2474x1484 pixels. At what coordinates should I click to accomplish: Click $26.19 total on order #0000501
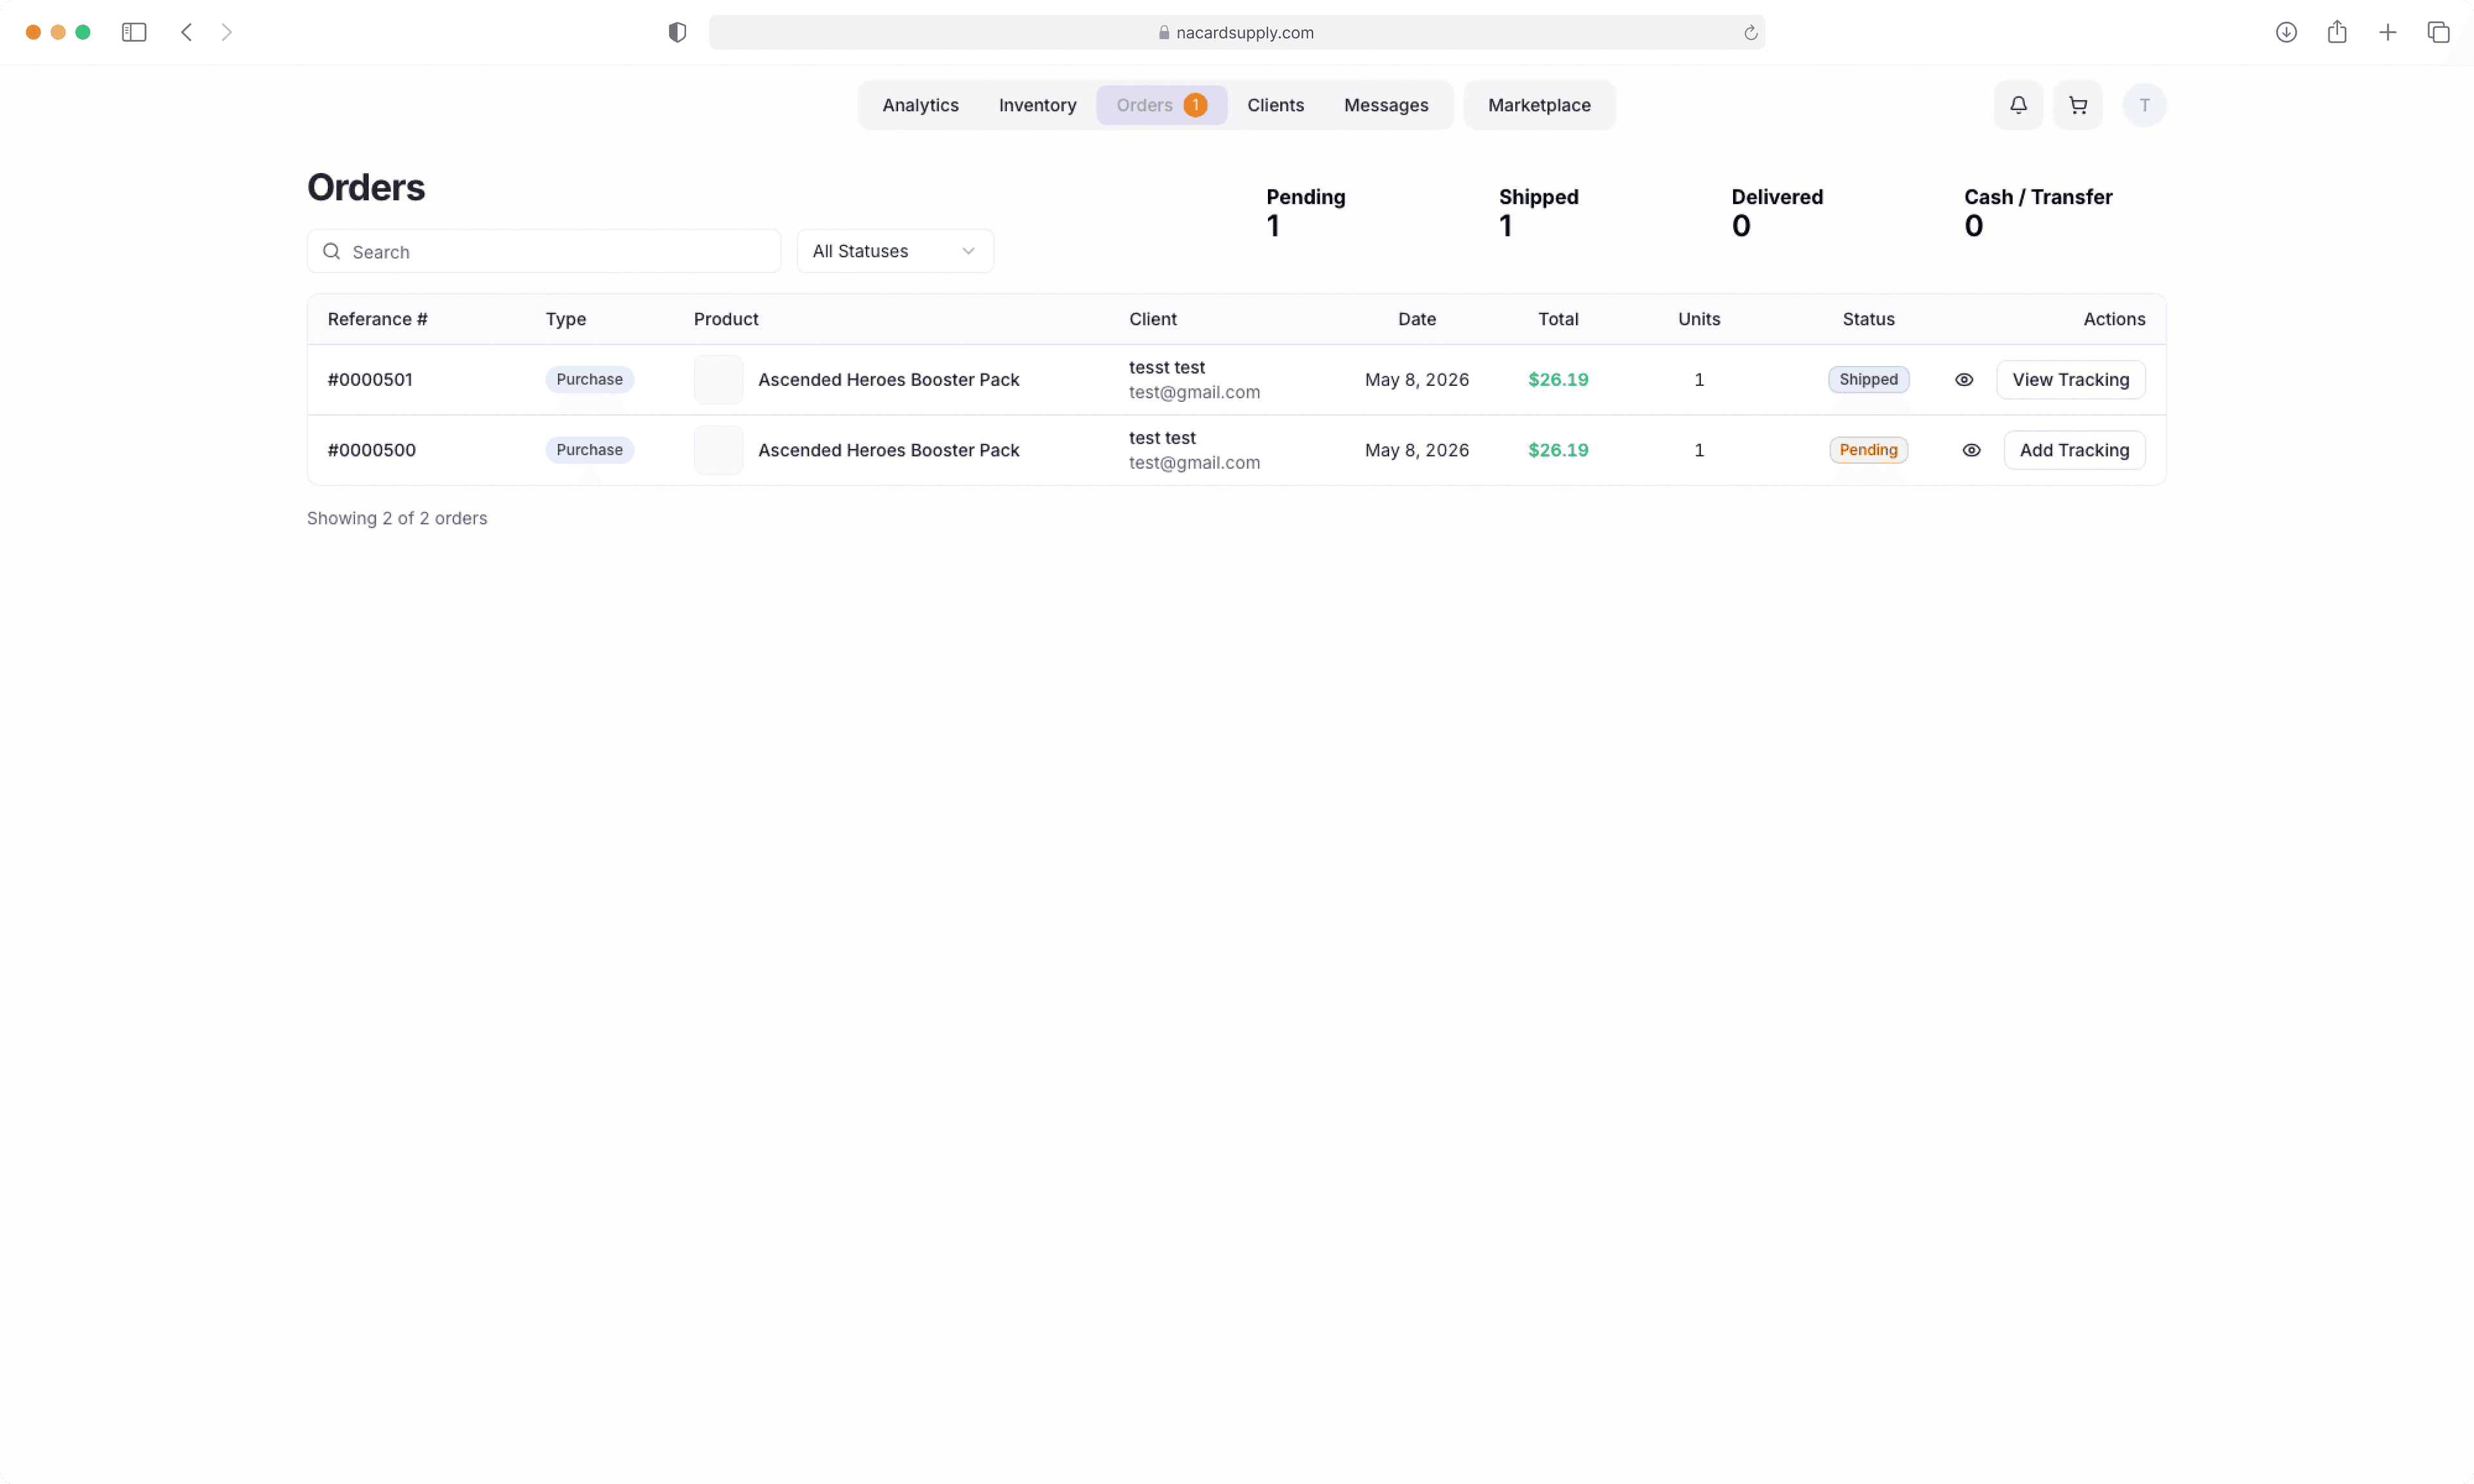click(x=1558, y=380)
